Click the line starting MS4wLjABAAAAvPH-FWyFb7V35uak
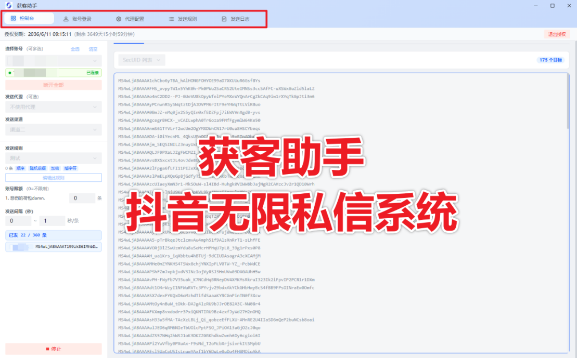The width and height of the screenshot is (577, 358). [x=216, y=280]
